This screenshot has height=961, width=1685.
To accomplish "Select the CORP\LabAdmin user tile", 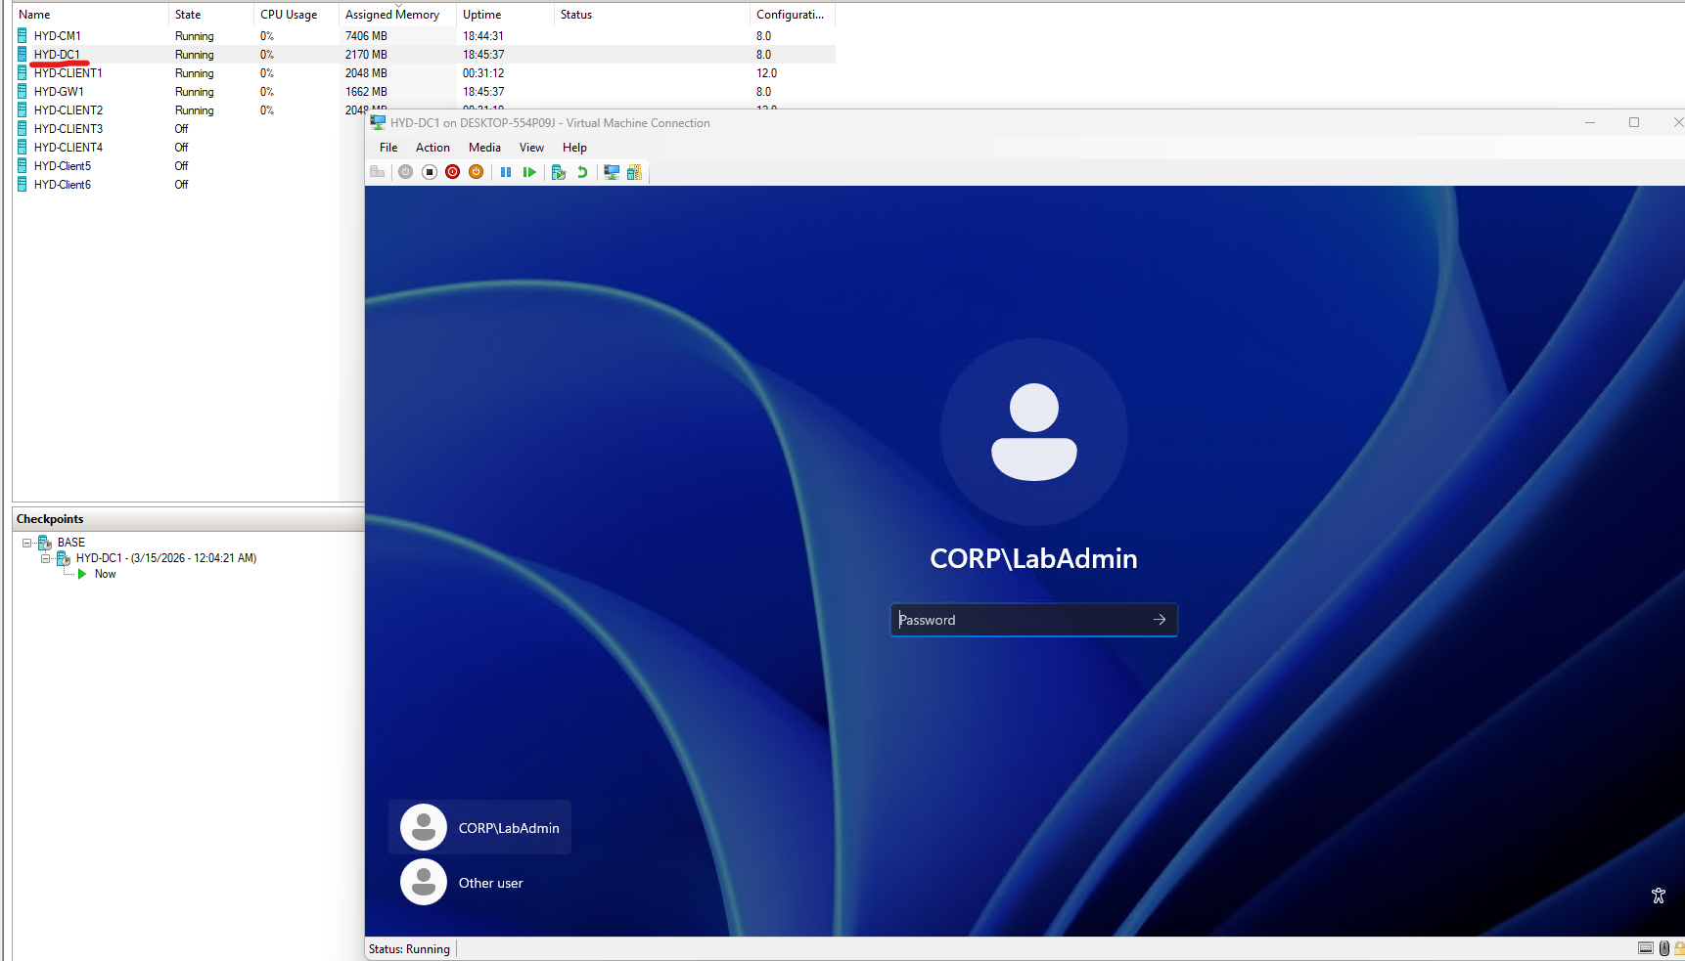I will click(479, 828).
